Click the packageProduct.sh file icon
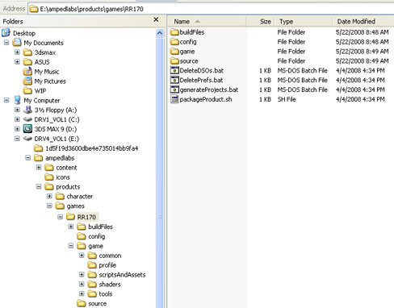 (x=174, y=99)
